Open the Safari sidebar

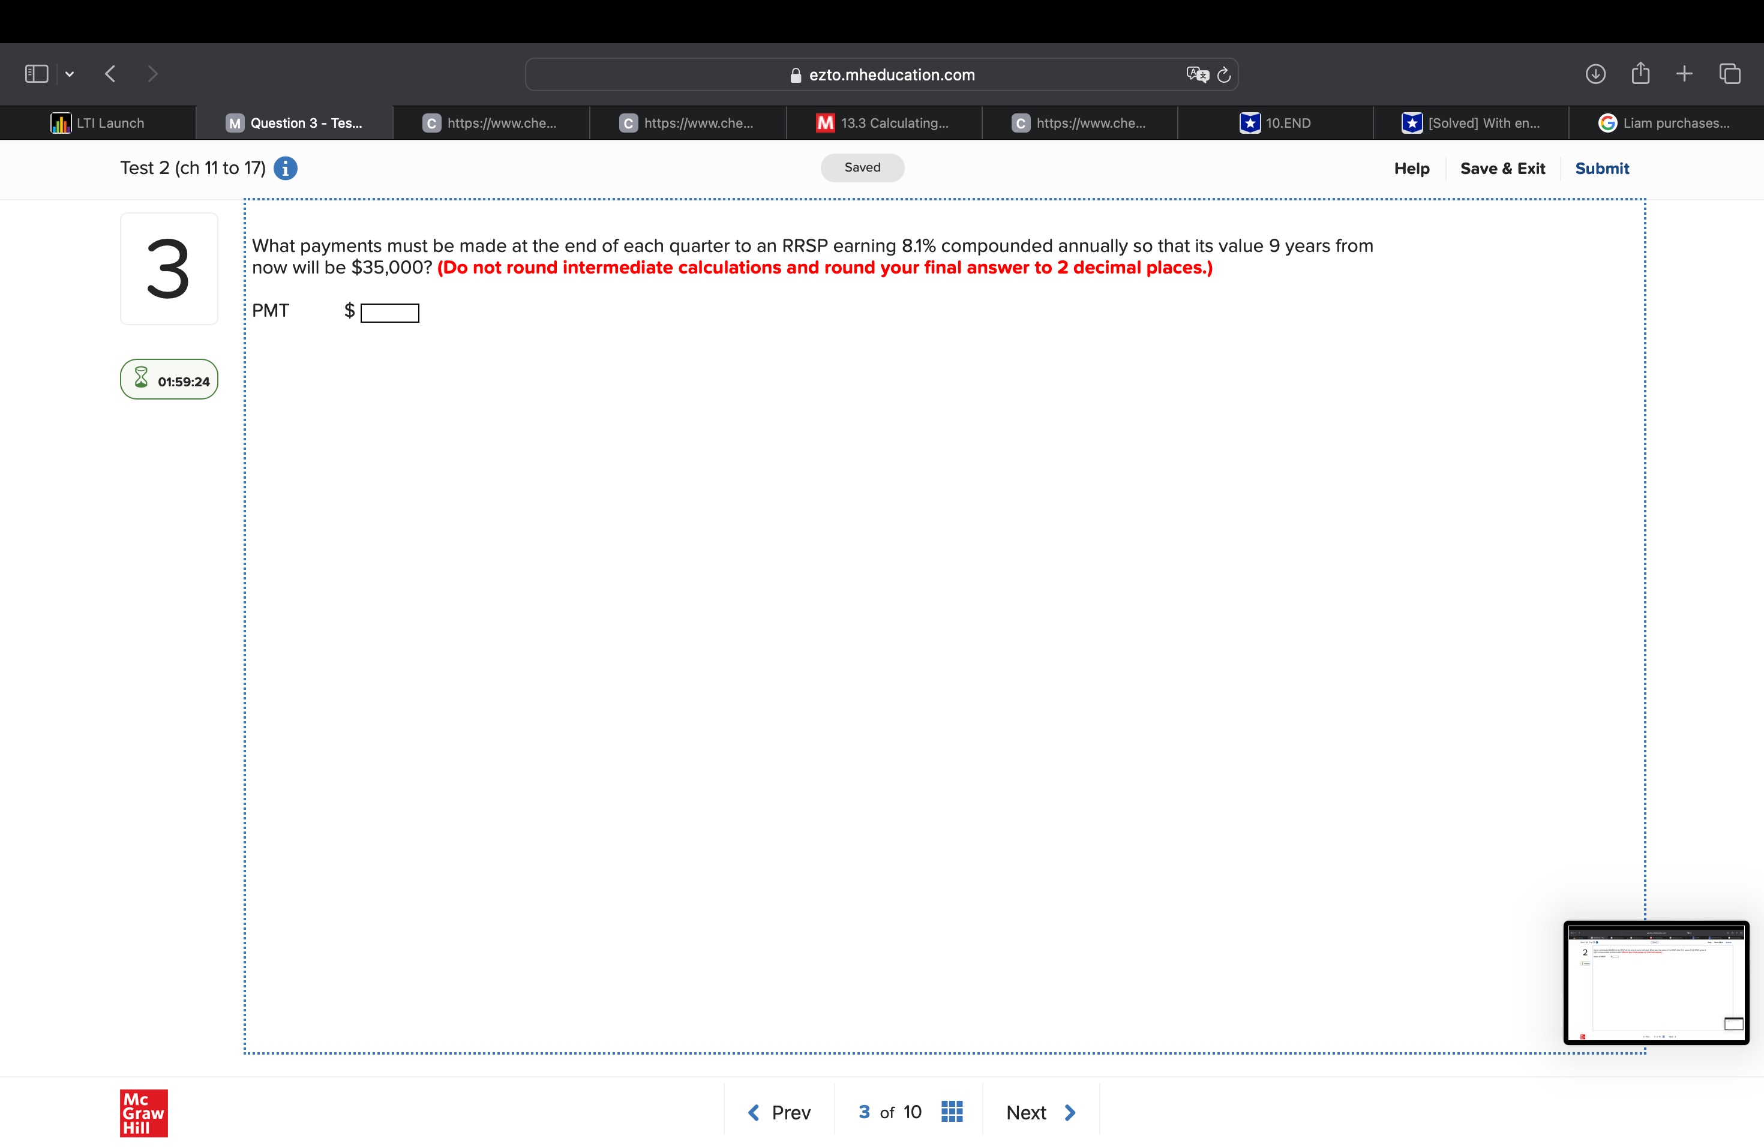pyautogui.click(x=35, y=73)
